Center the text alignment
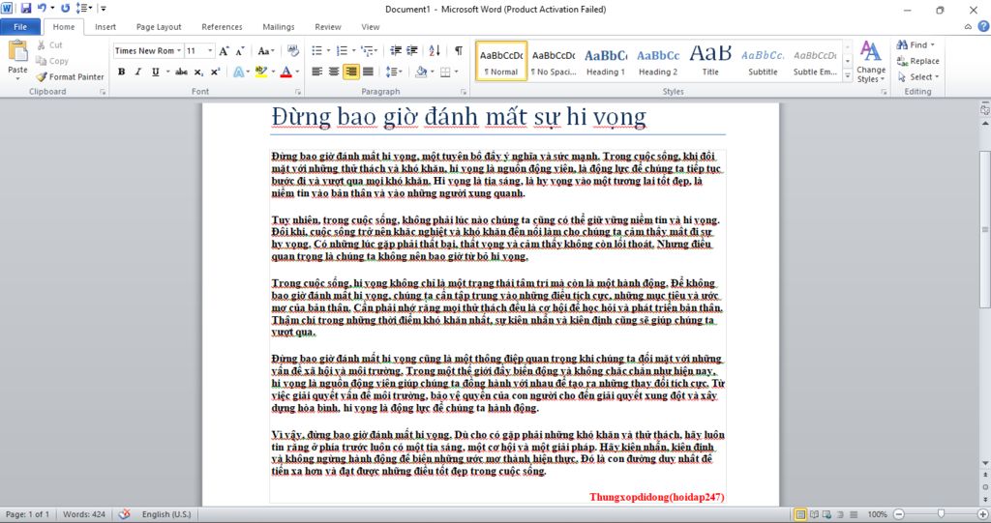This screenshot has height=523, width=991. pyautogui.click(x=334, y=72)
